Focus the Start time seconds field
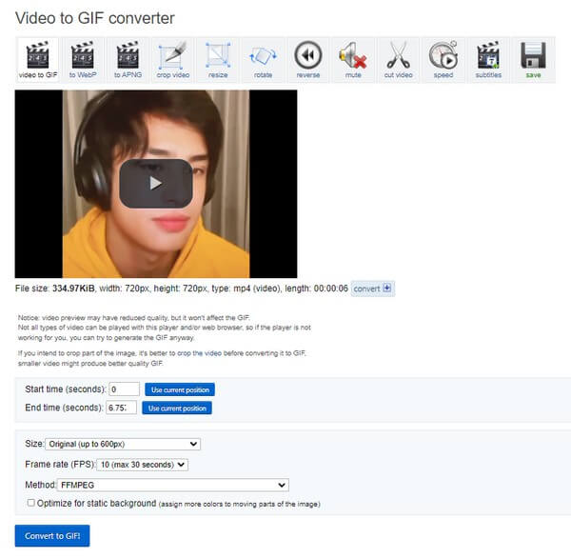This screenshot has height=558, width=571. (124, 389)
